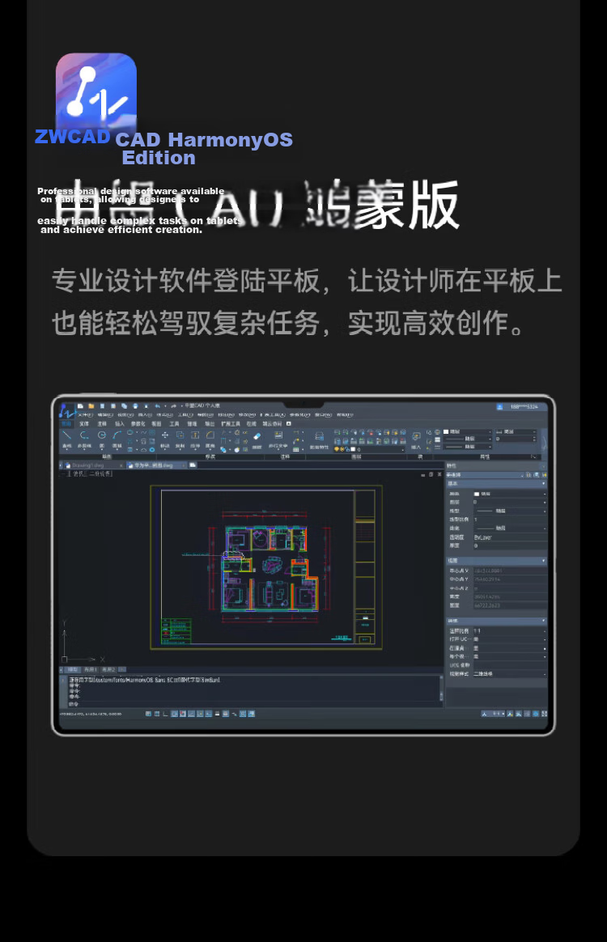Select the 布局2 layout tab

[108, 668]
